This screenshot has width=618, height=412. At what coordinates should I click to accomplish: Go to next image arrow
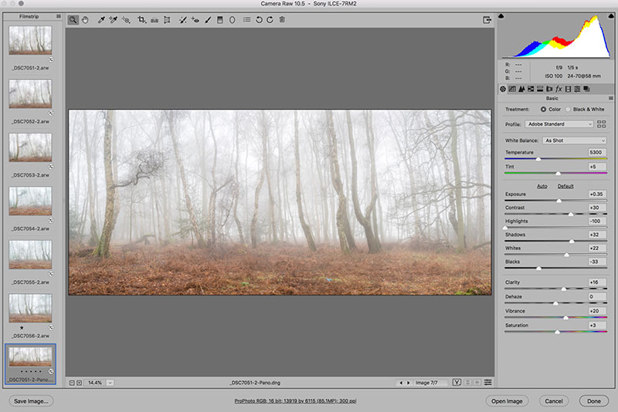tap(409, 383)
